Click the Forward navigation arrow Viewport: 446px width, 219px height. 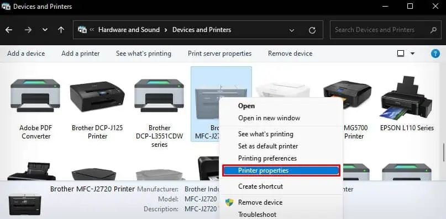click(28, 30)
